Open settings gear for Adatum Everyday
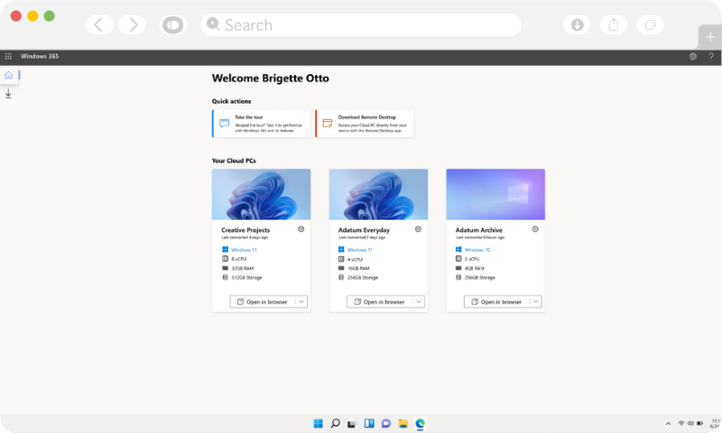The height and width of the screenshot is (433, 722). tap(418, 229)
